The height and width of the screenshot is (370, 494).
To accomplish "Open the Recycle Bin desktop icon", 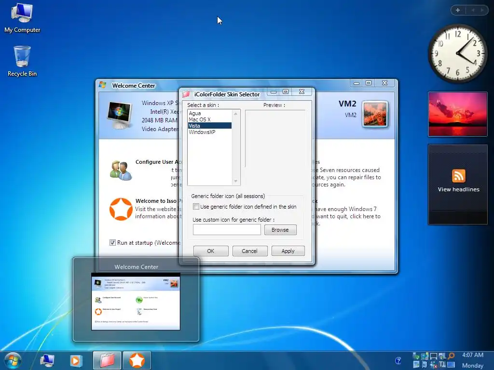I will tap(22, 61).
